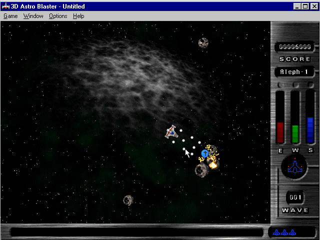Click the green W weapon gauge
The height and width of the screenshot is (240, 320).
click(x=295, y=117)
